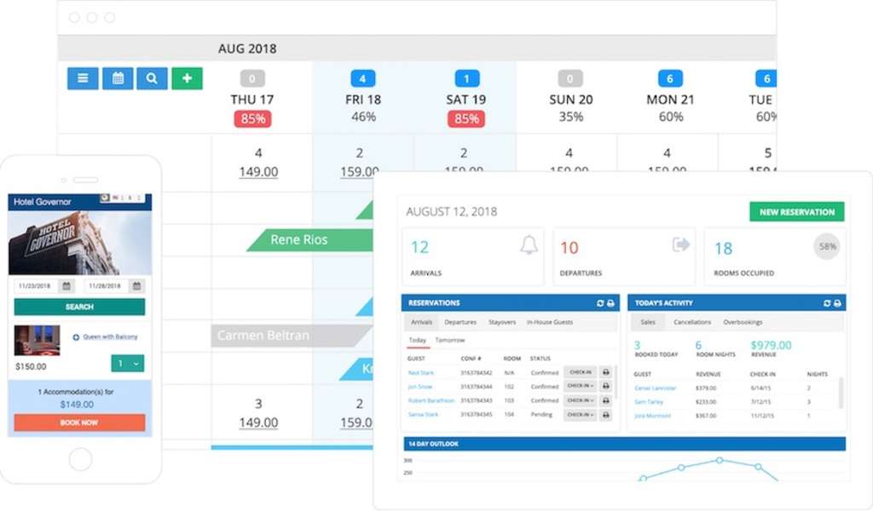
Task: Expand Queen with Balcony room details
Action: point(76,337)
